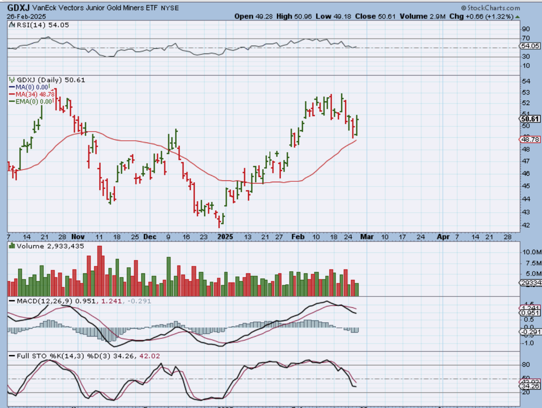Click the 10.0M volume axis label
This screenshot has width=542, height=408.
[x=532, y=252]
